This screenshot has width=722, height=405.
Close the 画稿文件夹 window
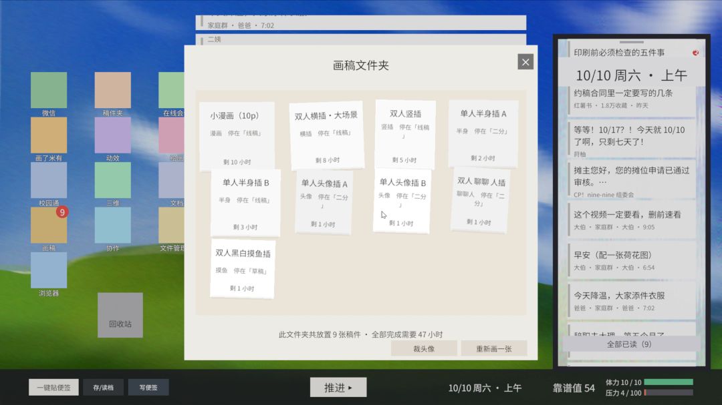[525, 62]
